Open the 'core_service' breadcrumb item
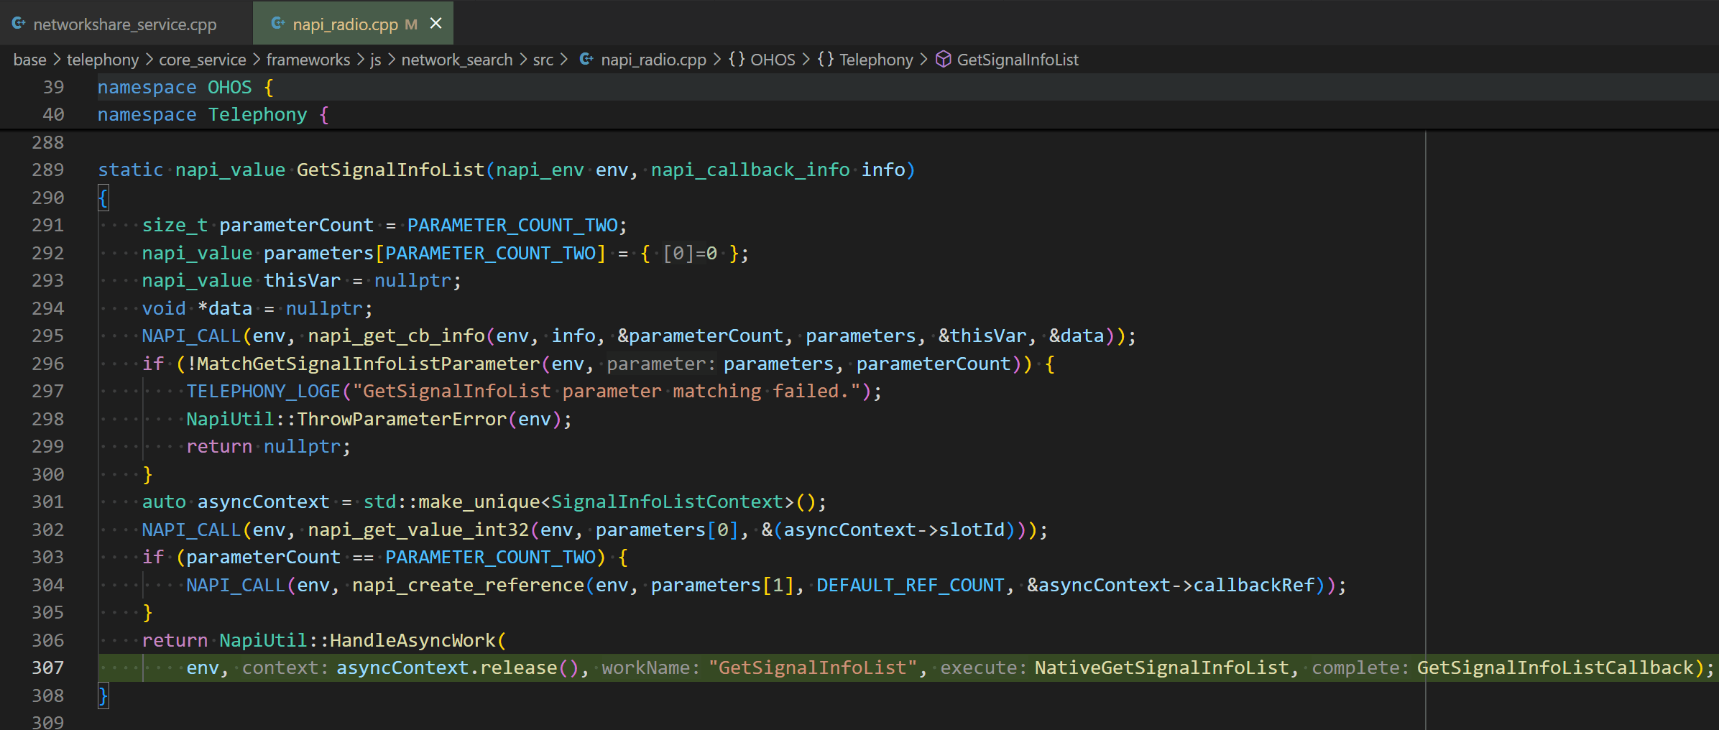The height and width of the screenshot is (730, 1719). (x=203, y=60)
